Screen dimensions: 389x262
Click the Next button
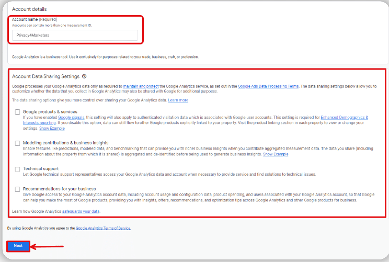(x=18, y=246)
